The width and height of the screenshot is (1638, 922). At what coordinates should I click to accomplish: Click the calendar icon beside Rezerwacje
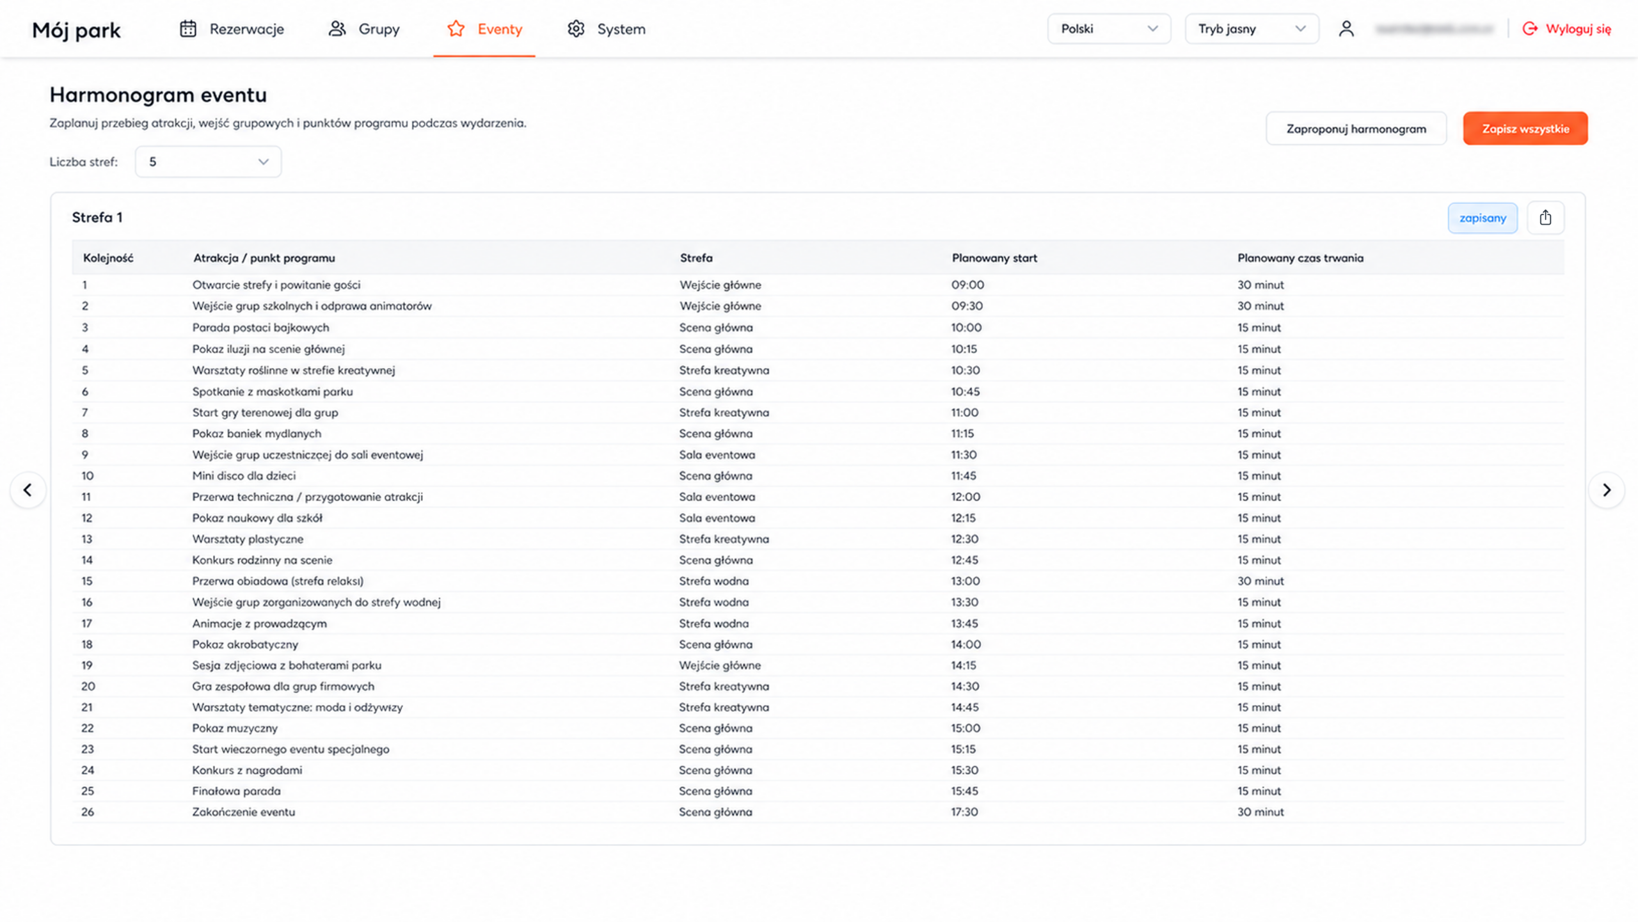click(187, 29)
